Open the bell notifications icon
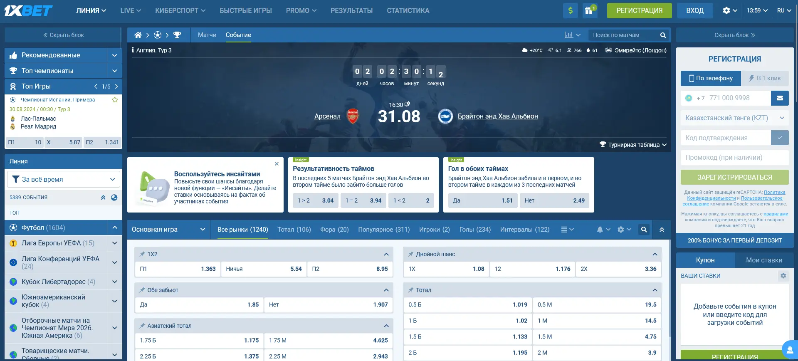This screenshot has height=361, width=798. (x=600, y=230)
